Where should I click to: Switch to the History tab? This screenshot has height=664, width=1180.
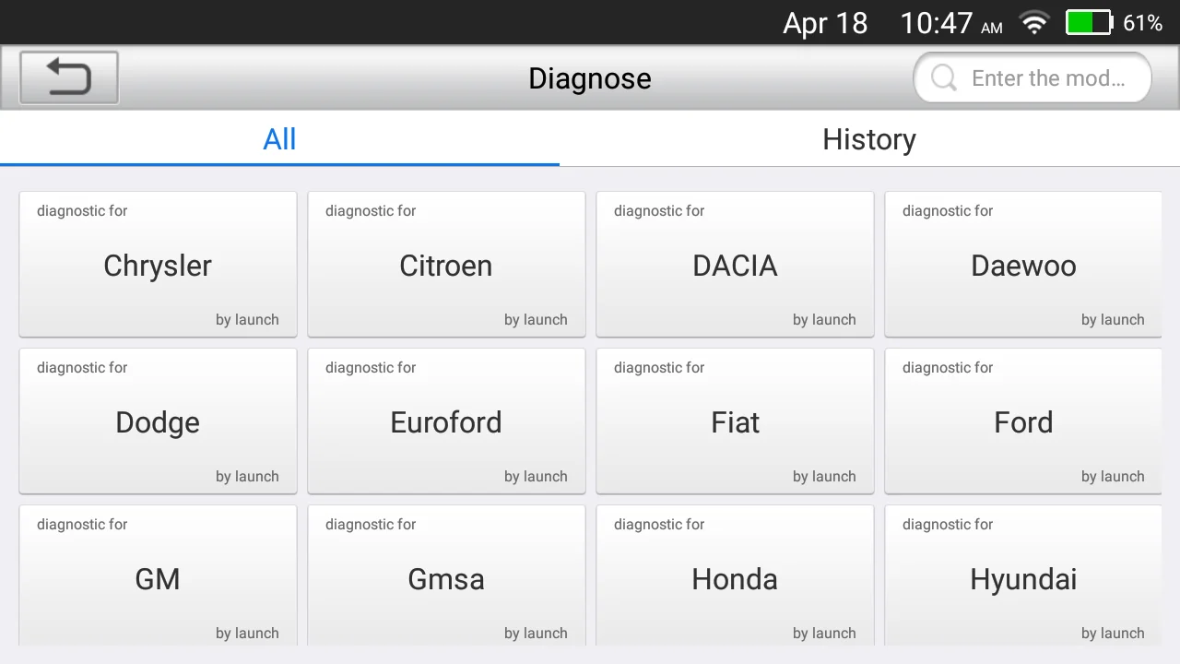(868, 139)
